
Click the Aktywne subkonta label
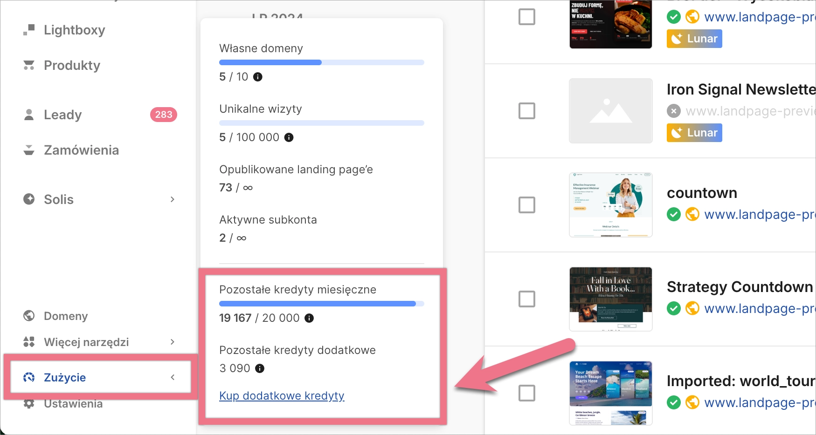pyautogui.click(x=268, y=220)
